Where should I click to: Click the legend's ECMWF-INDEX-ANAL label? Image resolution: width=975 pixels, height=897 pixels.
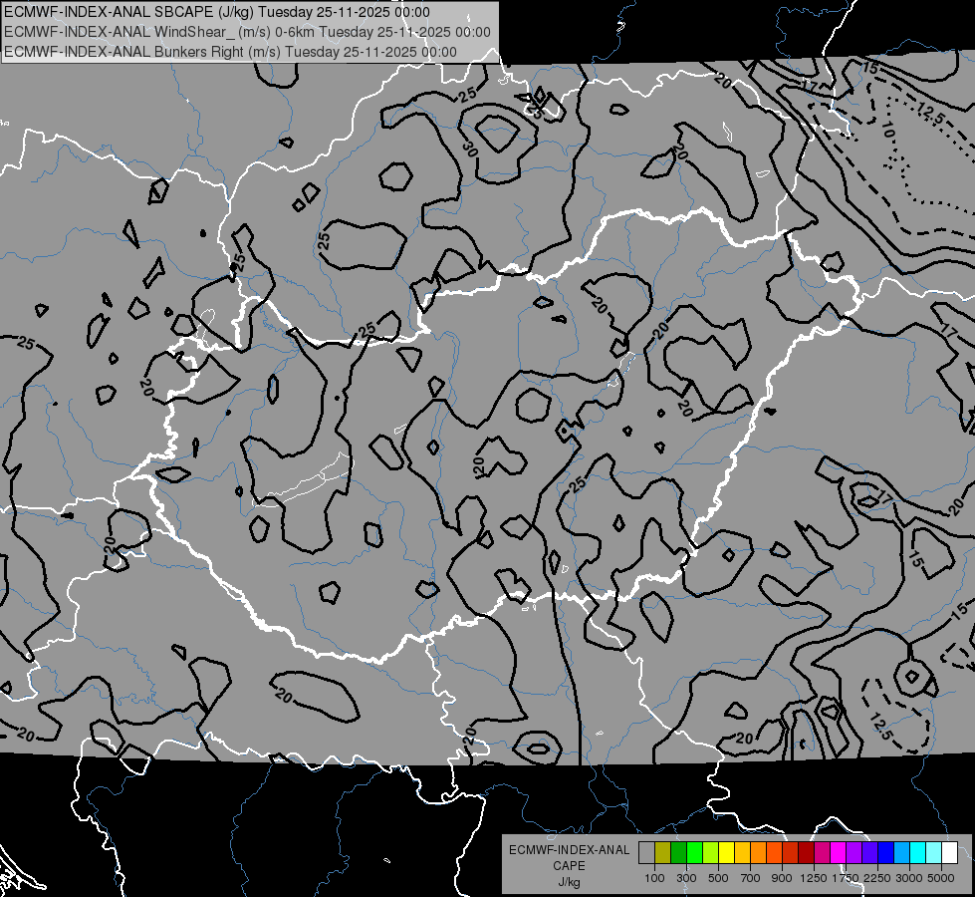(x=569, y=850)
